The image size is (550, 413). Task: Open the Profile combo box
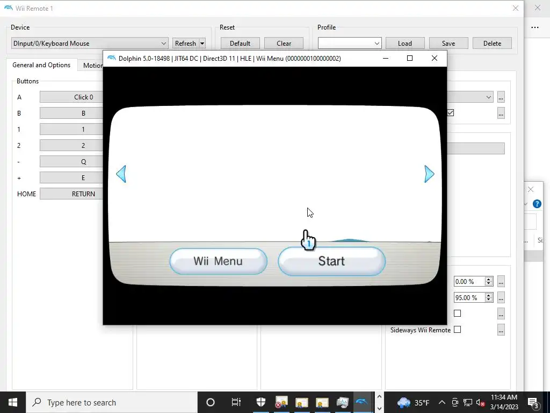349,43
